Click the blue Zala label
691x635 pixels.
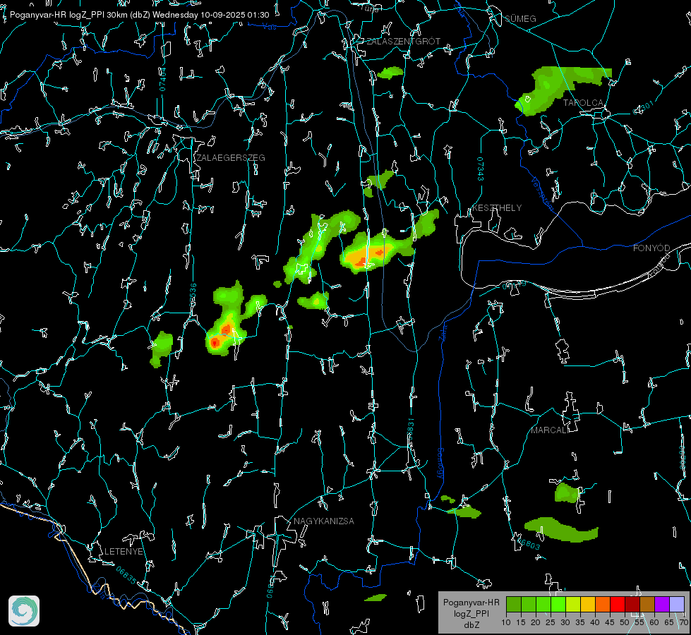(443, 333)
